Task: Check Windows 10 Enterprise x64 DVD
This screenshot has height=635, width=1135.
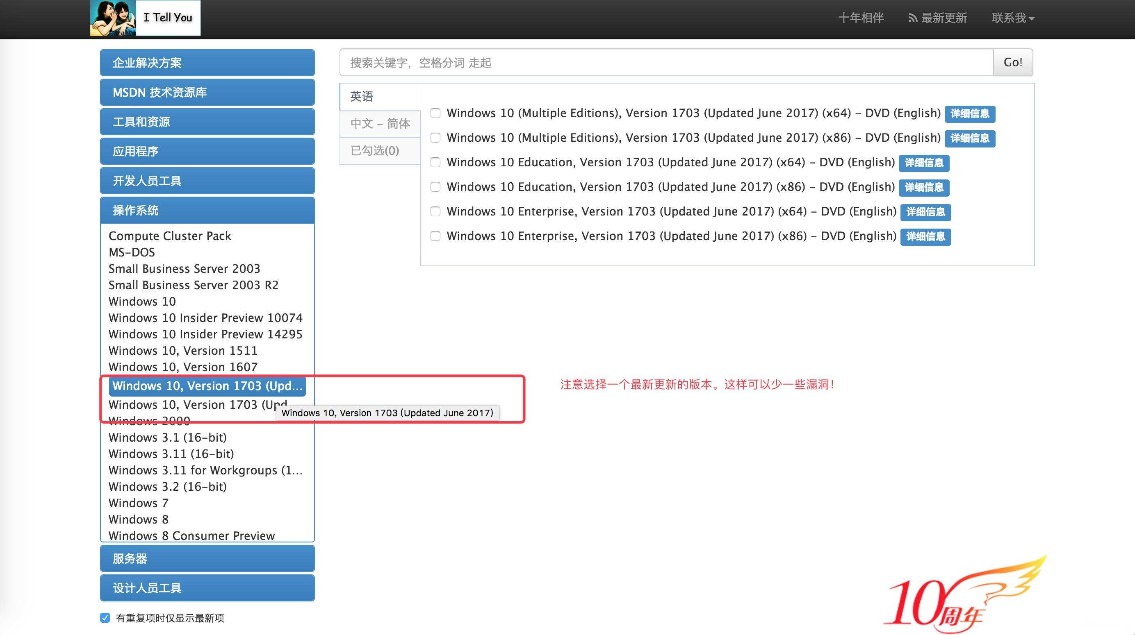Action: (435, 211)
